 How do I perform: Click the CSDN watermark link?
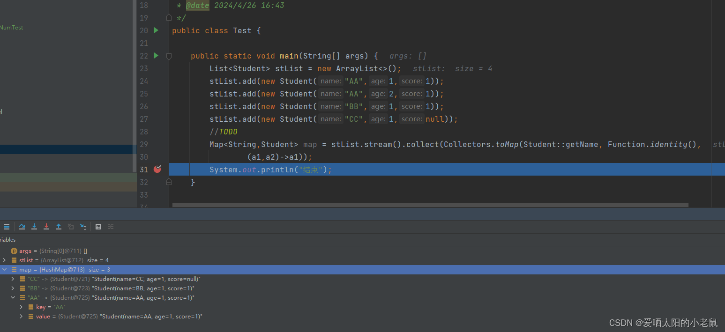[x=664, y=323]
